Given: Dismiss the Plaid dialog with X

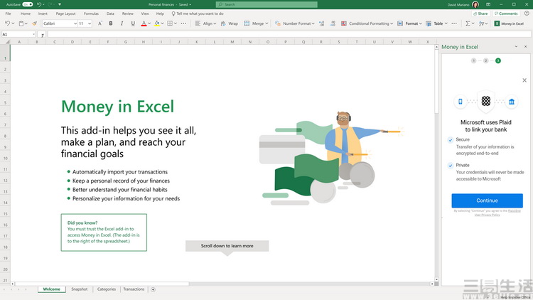Looking at the screenshot, I should (x=524, y=80).
